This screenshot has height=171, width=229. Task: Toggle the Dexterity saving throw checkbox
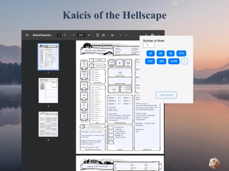(91, 73)
